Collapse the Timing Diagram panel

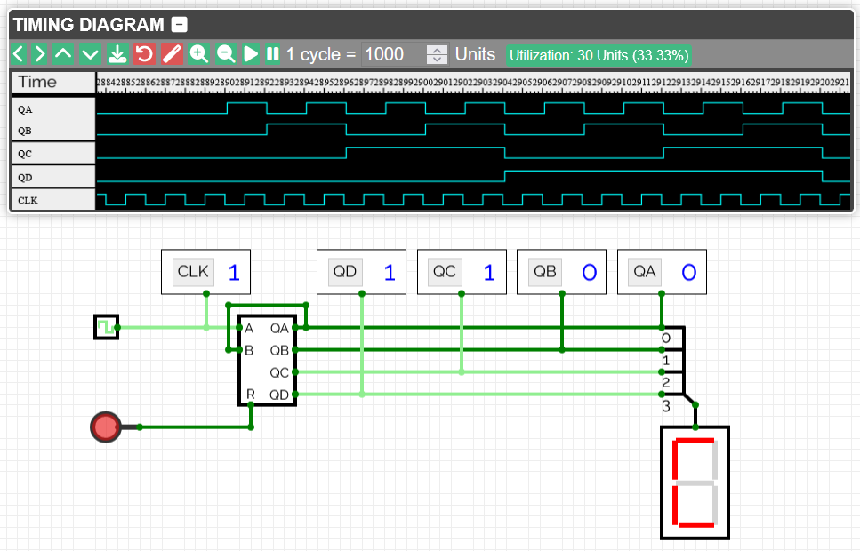181,24
